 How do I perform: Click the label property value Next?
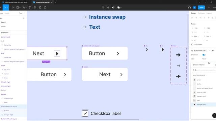tap(204, 59)
